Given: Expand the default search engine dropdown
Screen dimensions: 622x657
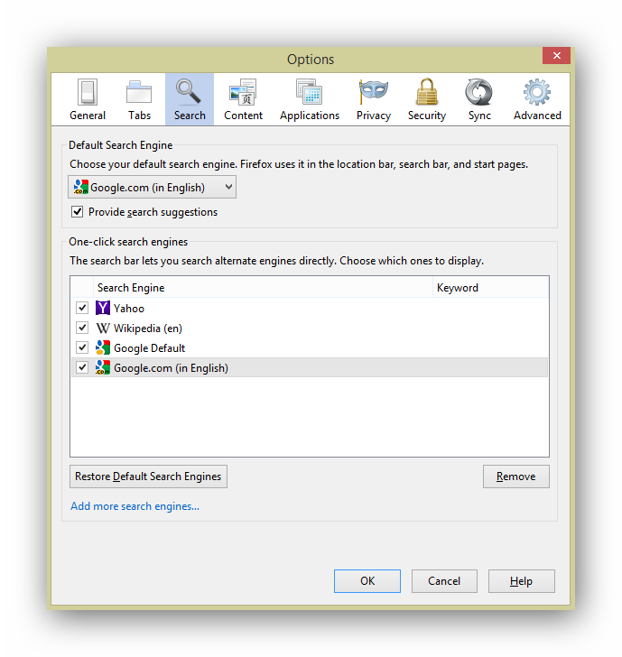Looking at the screenshot, I should (153, 187).
